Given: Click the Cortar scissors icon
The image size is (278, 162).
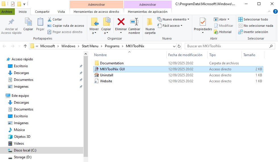Looking at the screenshot, I should point(49,19).
